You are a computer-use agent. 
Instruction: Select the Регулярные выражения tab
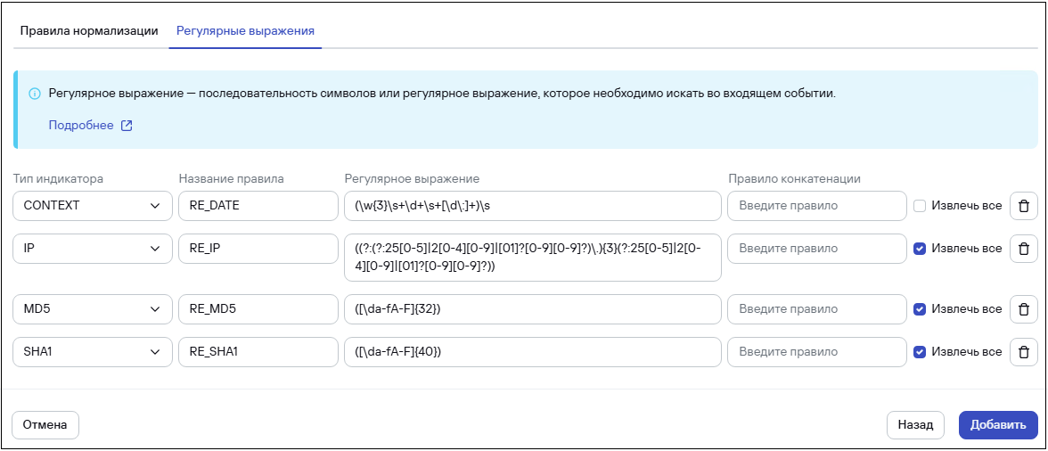pos(245,30)
